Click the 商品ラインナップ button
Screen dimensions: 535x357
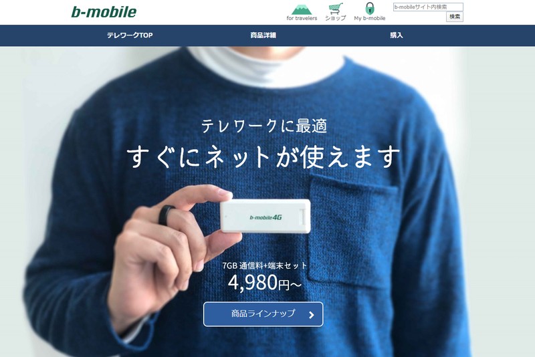coord(263,314)
